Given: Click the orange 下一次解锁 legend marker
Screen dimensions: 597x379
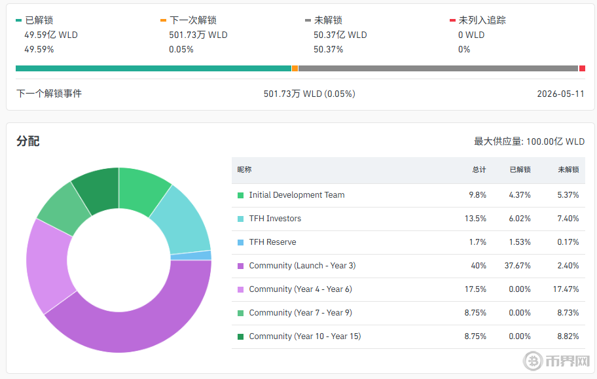Looking at the screenshot, I should pos(164,20).
